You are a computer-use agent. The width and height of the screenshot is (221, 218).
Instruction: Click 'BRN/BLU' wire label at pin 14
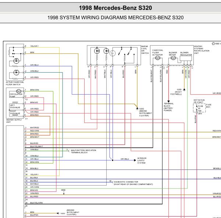(x=34, y=168)
